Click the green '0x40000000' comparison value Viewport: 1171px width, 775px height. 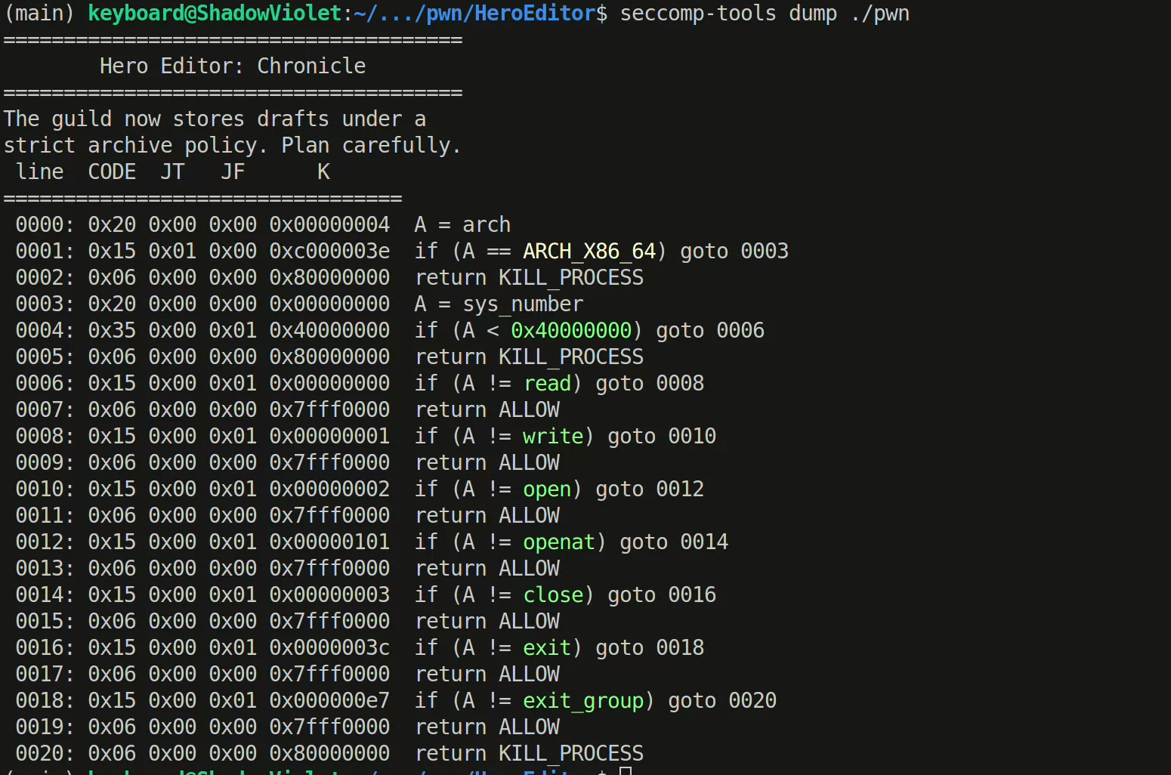571,331
